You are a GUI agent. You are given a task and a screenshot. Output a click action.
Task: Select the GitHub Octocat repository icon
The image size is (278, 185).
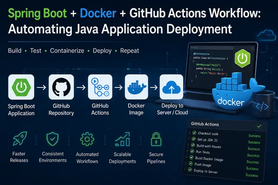[x=61, y=87]
